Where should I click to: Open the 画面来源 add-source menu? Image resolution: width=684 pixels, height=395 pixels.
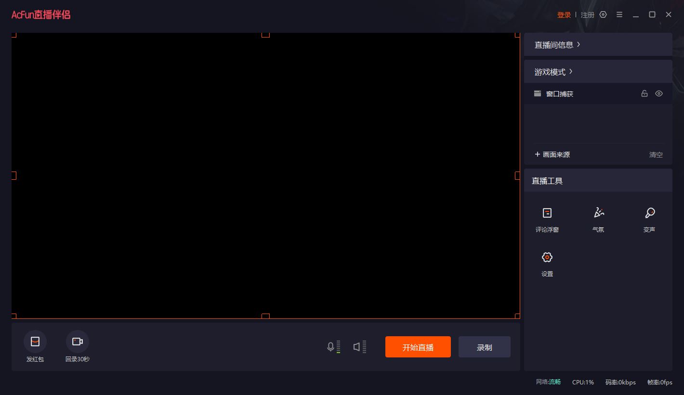tap(552, 154)
